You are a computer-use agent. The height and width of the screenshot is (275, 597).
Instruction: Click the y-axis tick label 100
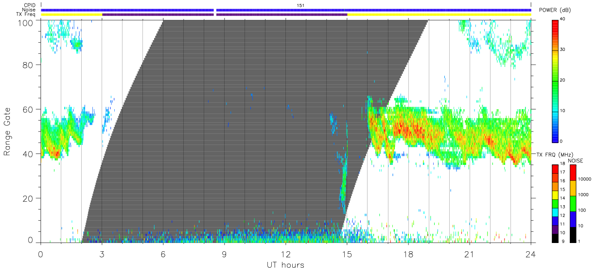(x=25, y=23)
